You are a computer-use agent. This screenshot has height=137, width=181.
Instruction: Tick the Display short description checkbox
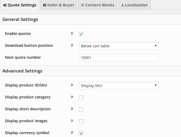(x=81, y=109)
